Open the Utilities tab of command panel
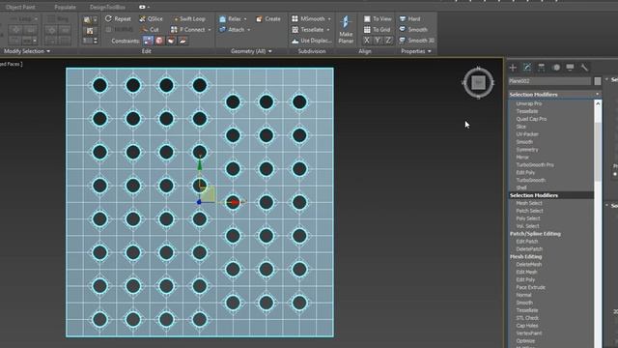 point(584,68)
